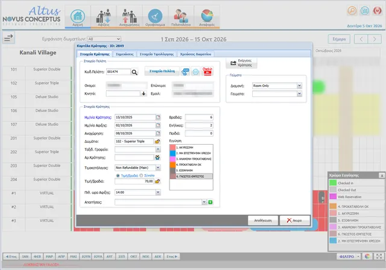This screenshot has width=386, height=270.
Task: Click the fullscreen expand icon at bottom right
Action: [379, 257]
